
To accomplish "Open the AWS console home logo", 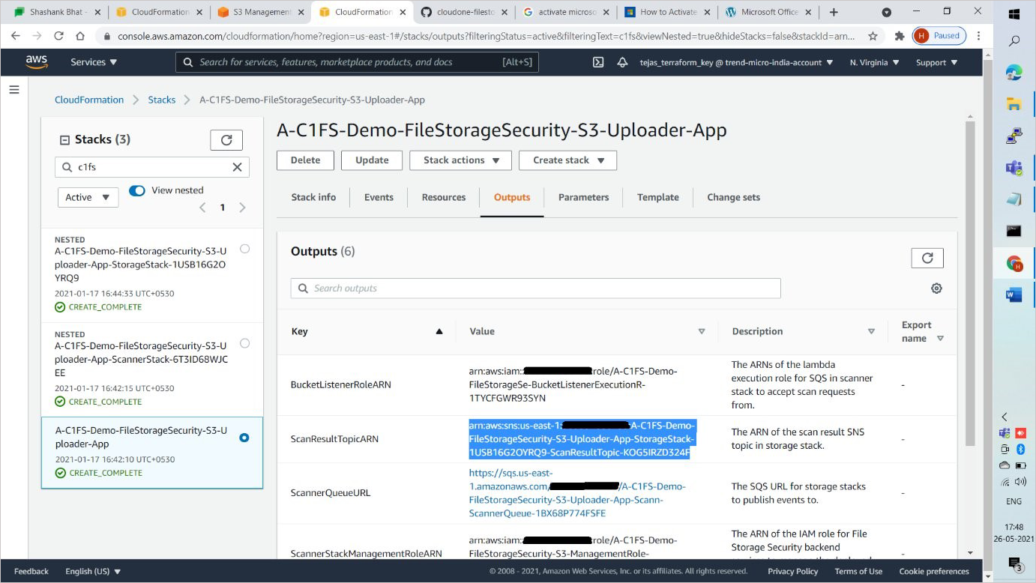I will [x=37, y=62].
